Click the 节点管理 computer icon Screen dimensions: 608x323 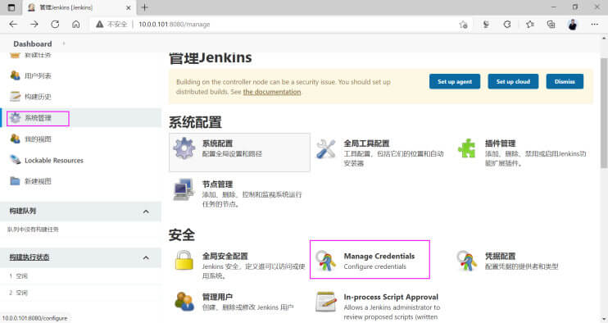[x=184, y=189]
